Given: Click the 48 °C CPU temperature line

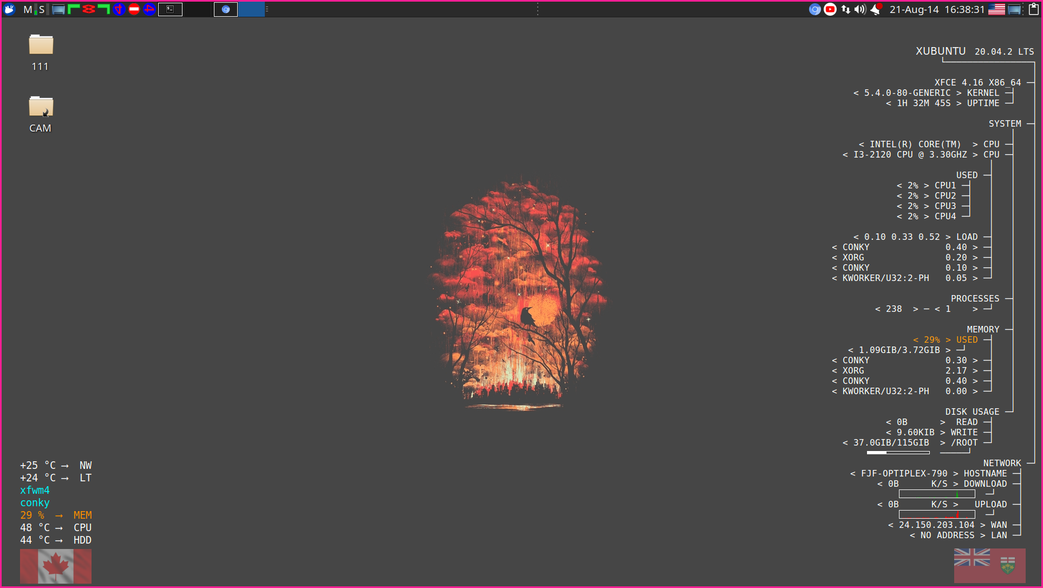Looking at the screenshot, I should (56, 527).
